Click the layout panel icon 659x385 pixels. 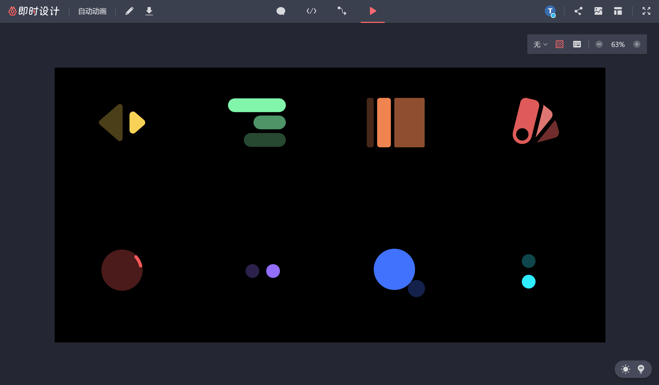[x=618, y=11]
